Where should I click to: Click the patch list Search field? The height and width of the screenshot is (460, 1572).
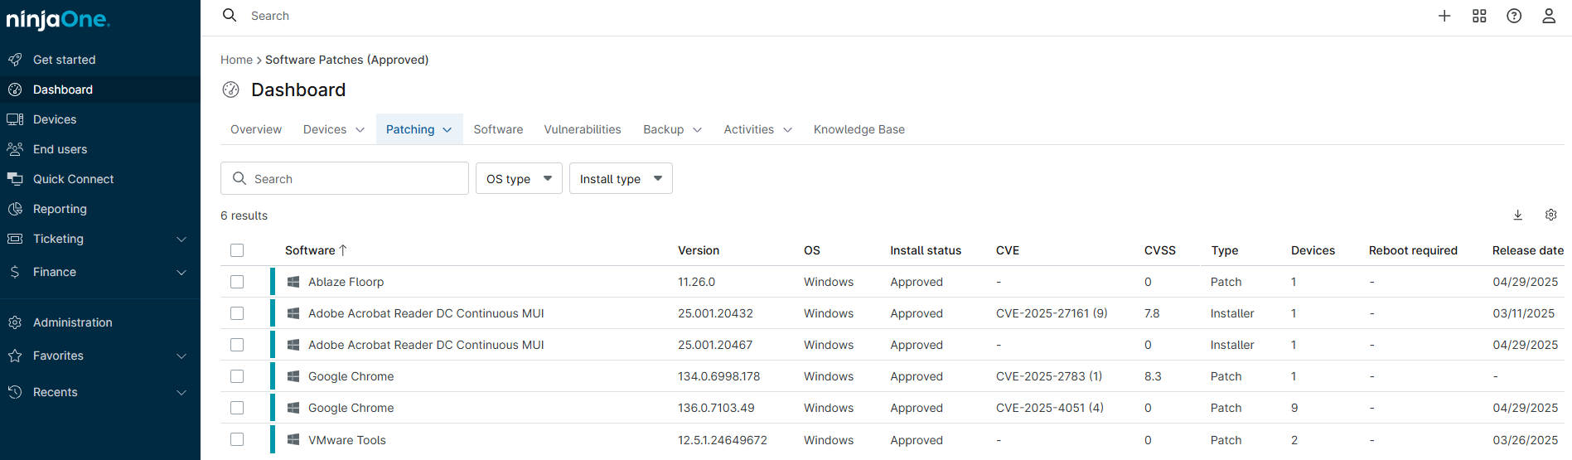coord(356,179)
